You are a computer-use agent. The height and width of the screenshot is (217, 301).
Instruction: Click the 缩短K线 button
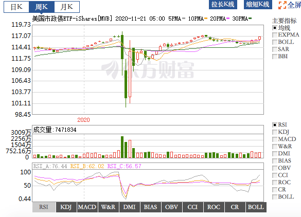point(258,5)
